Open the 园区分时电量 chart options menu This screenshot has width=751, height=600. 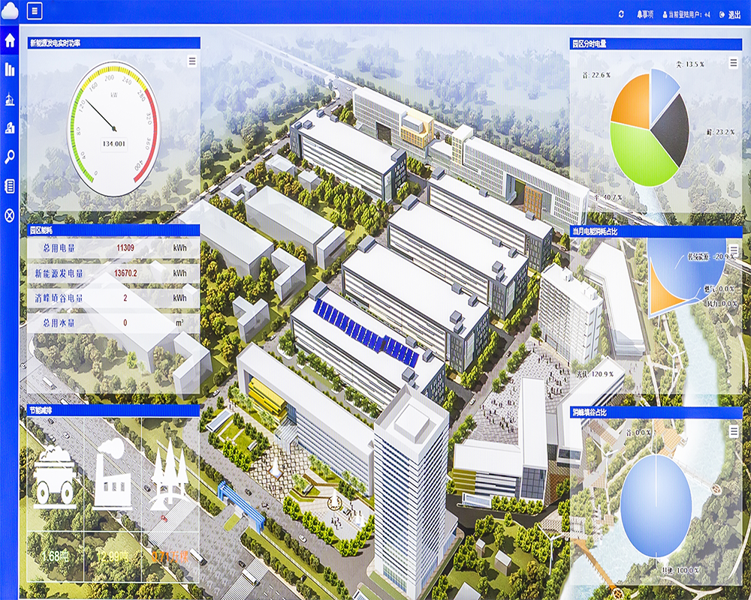point(733,63)
